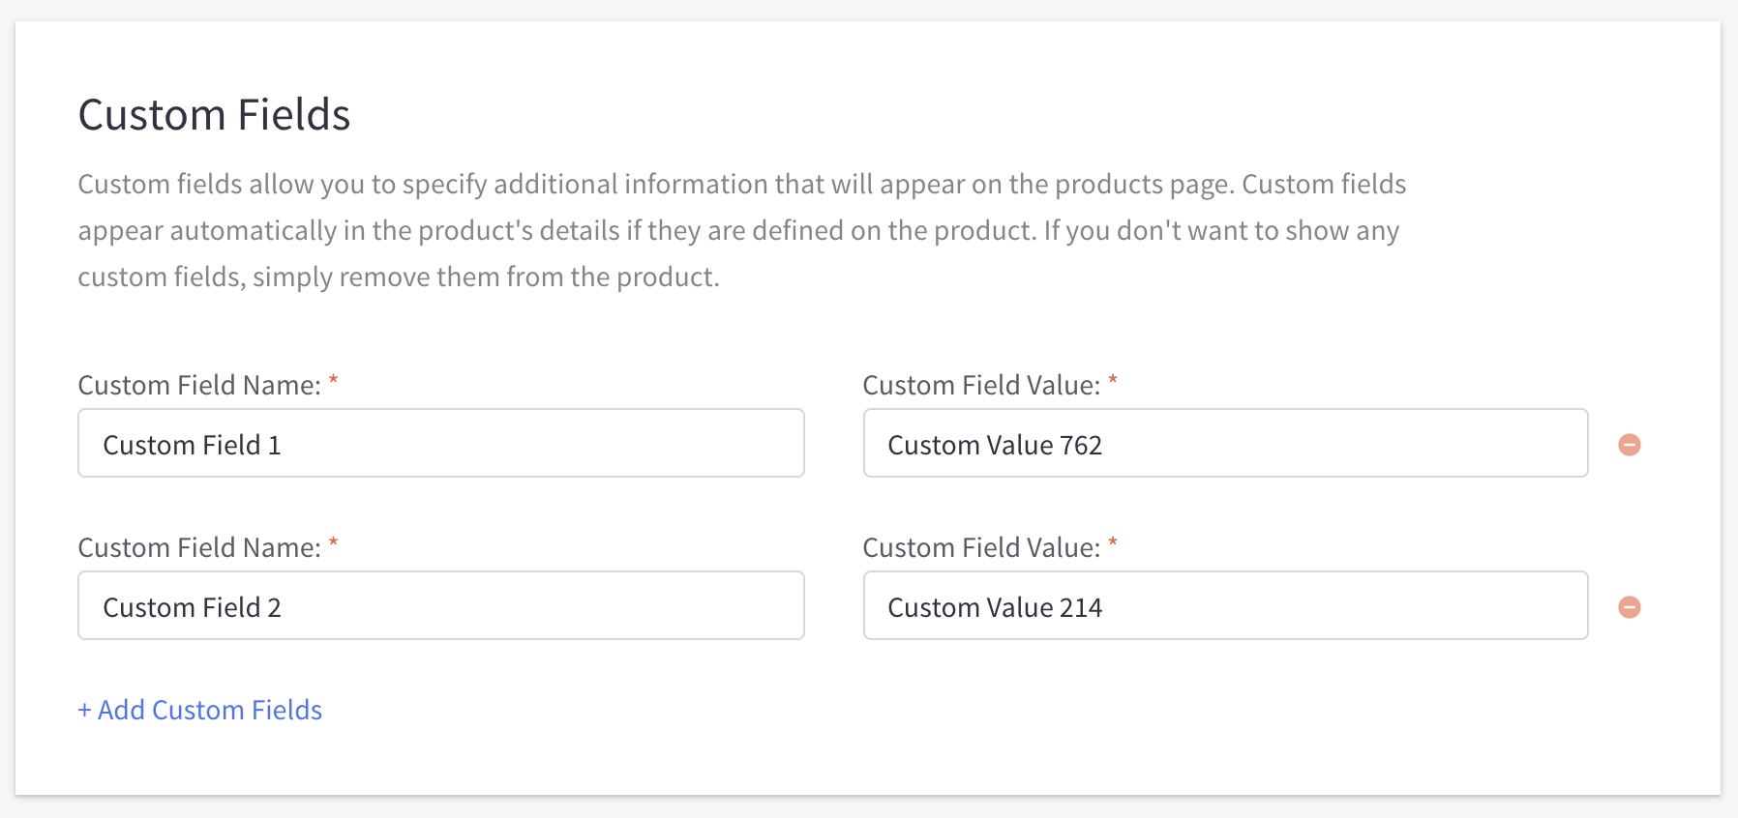The height and width of the screenshot is (818, 1738).
Task: Focus the Custom Value 762 input
Action: [x=1225, y=444]
